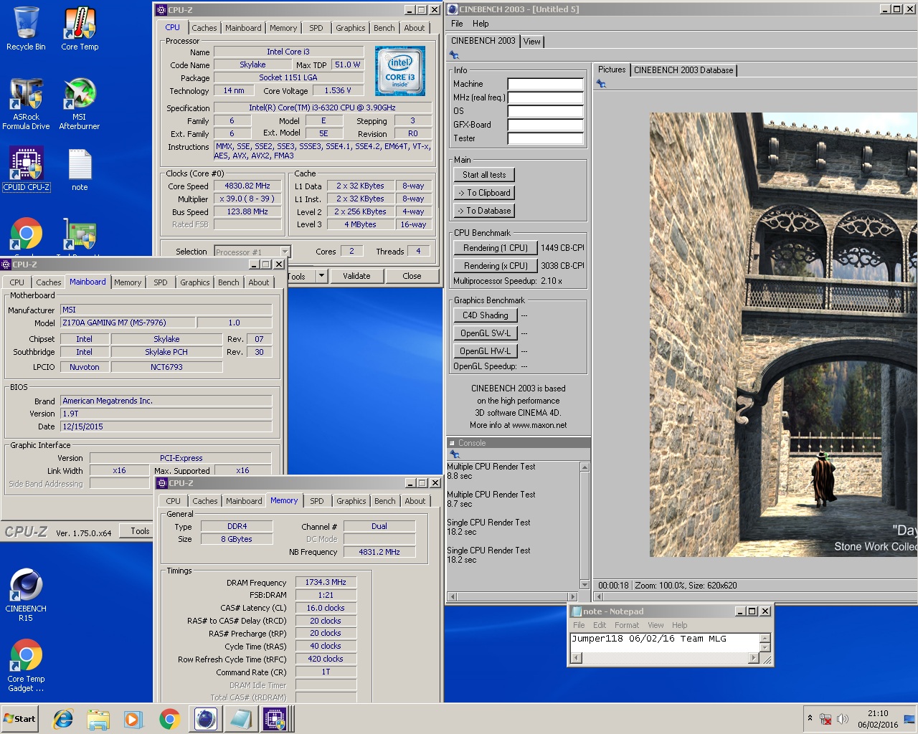
Task: Click Close button in CPU-Z
Action: [x=412, y=276]
